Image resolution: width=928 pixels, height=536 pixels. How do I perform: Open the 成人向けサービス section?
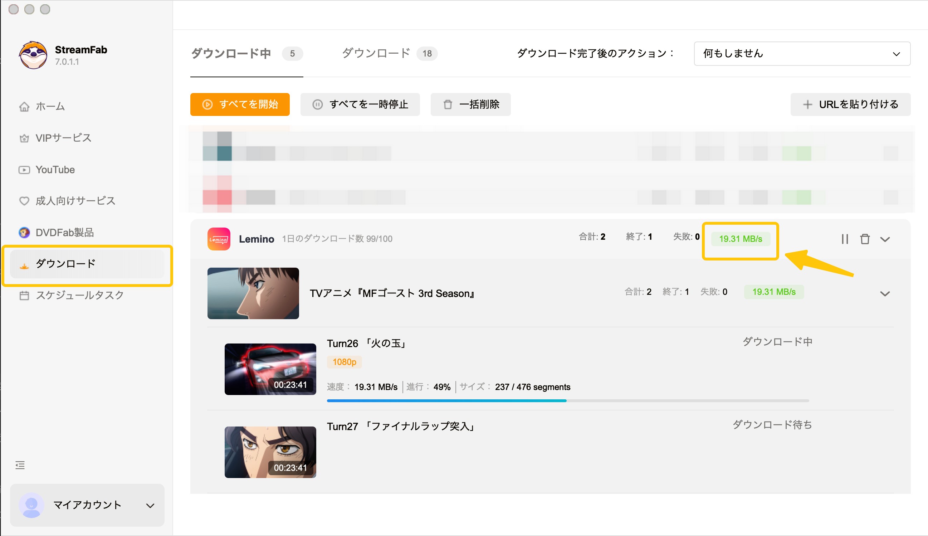coord(75,201)
